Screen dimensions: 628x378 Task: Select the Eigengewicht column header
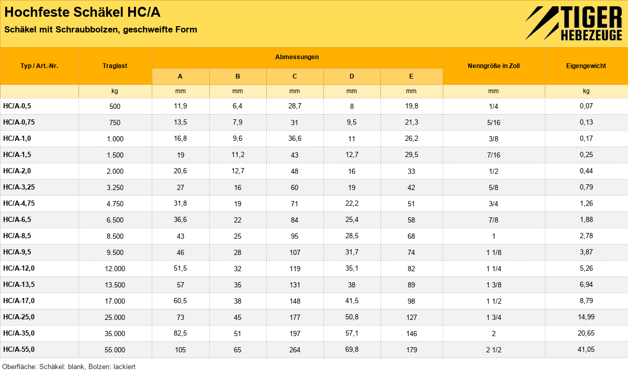(x=586, y=66)
